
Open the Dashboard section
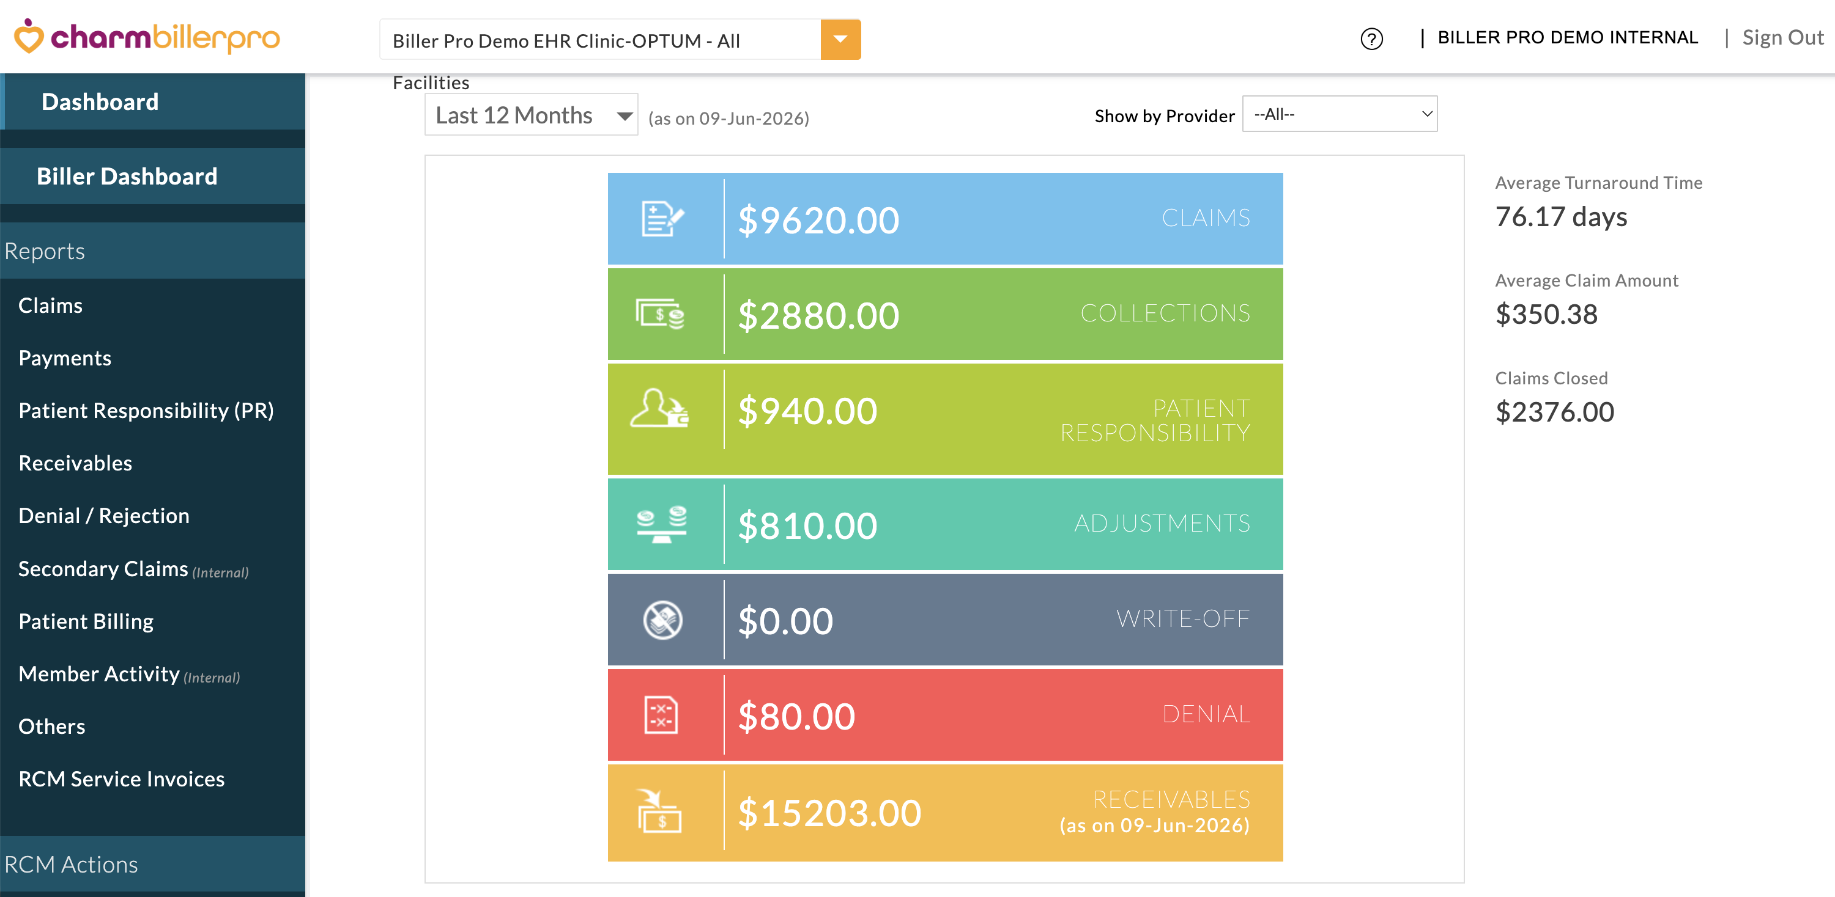[x=152, y=101]
